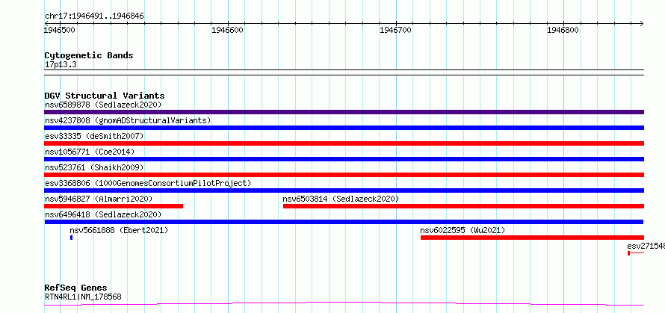Click the 17p13.3 band label
This screenshot has height=313, width=665.
(61, 65)
